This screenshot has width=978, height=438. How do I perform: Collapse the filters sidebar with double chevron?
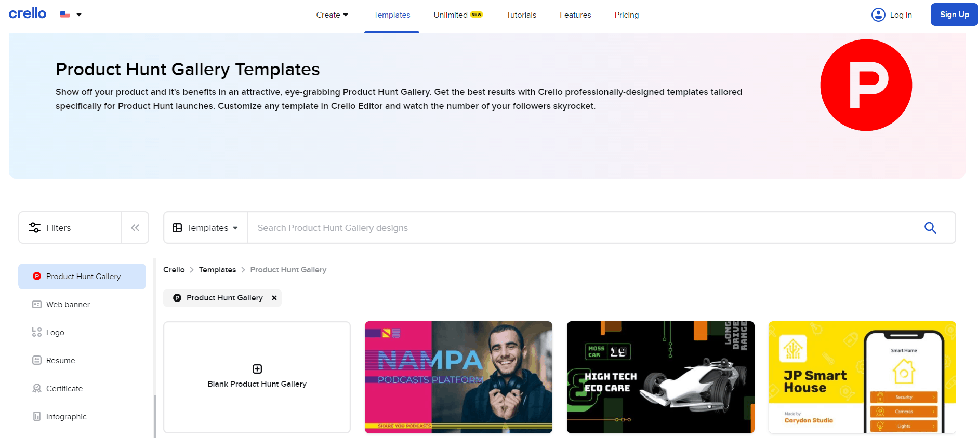[x=135, y=228]
